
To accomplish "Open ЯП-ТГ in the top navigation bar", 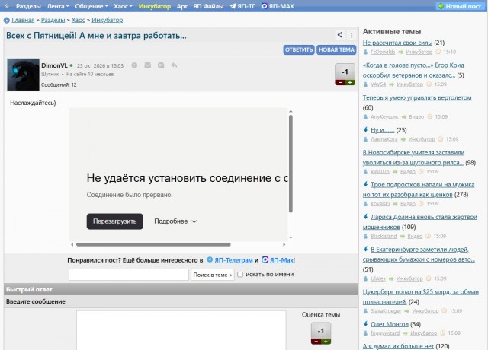I will tap(242, 6).
